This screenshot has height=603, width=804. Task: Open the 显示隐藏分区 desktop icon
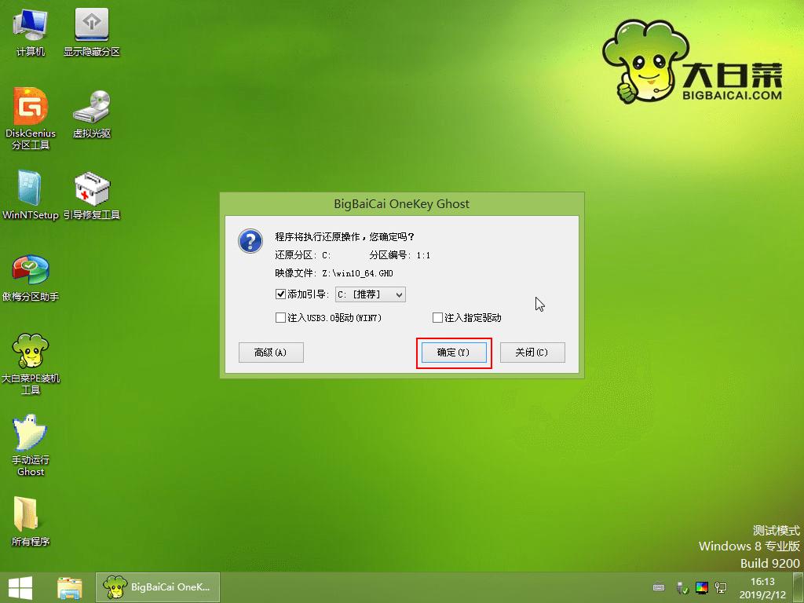click(x=92, y=31)
